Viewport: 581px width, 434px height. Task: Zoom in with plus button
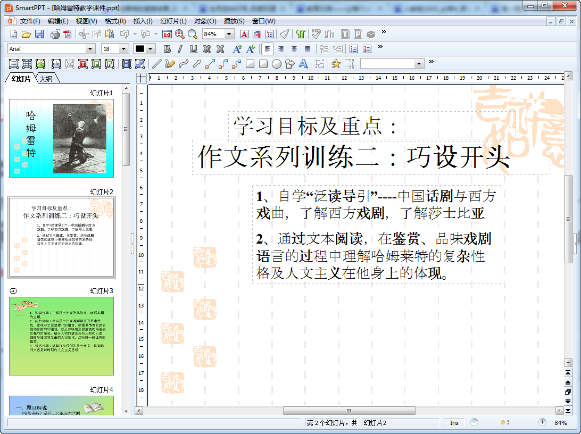pos(543,422)
